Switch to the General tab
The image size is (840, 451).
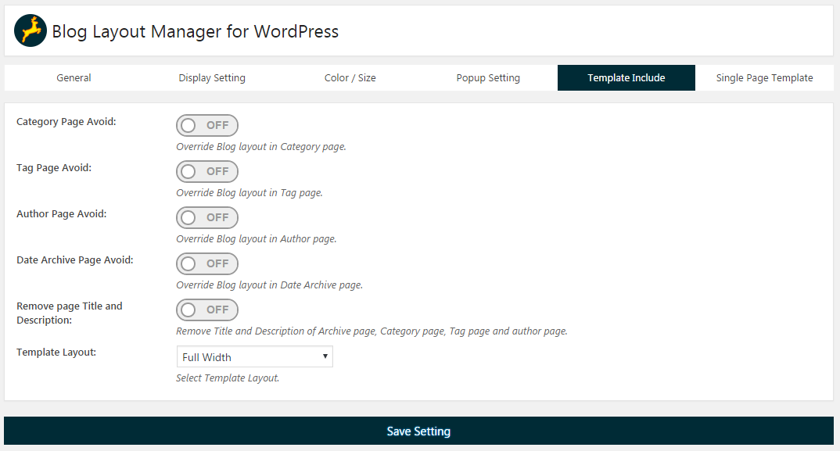pos(74,77)
